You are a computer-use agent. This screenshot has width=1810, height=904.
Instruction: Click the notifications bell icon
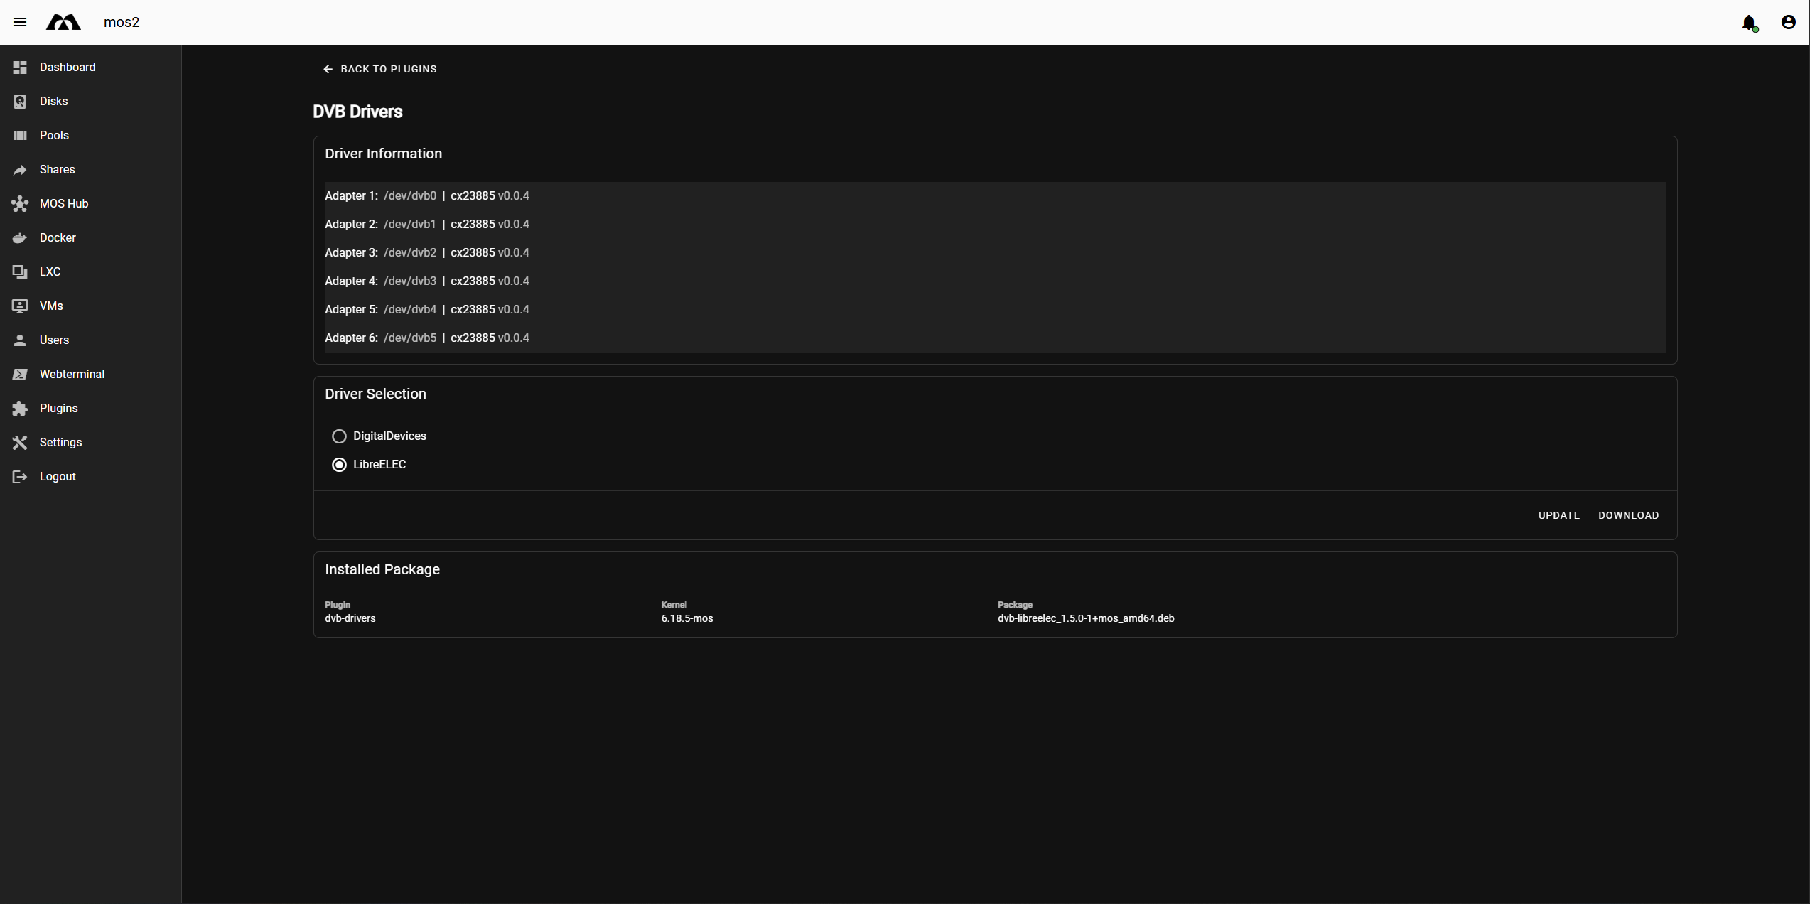click(1749, 22)
